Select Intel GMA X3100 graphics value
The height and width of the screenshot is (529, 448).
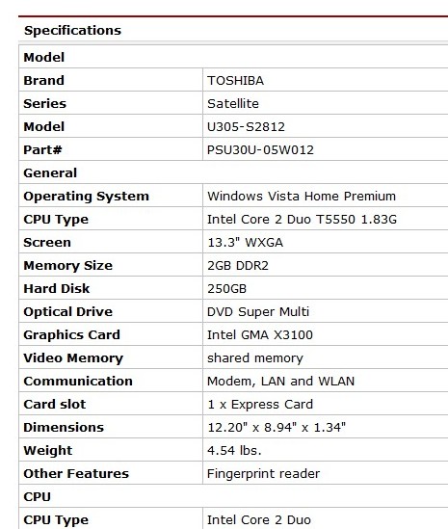point(260,335)
